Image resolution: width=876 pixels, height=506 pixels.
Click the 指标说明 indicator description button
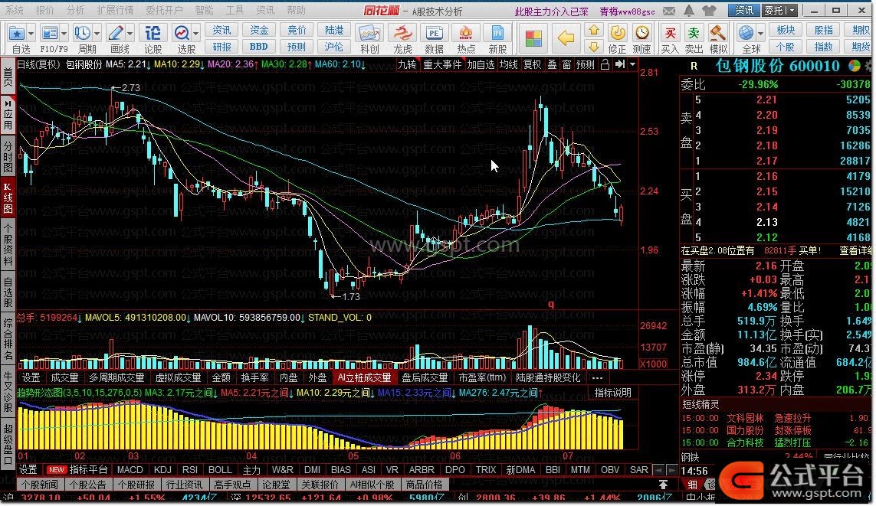[613, 393]
